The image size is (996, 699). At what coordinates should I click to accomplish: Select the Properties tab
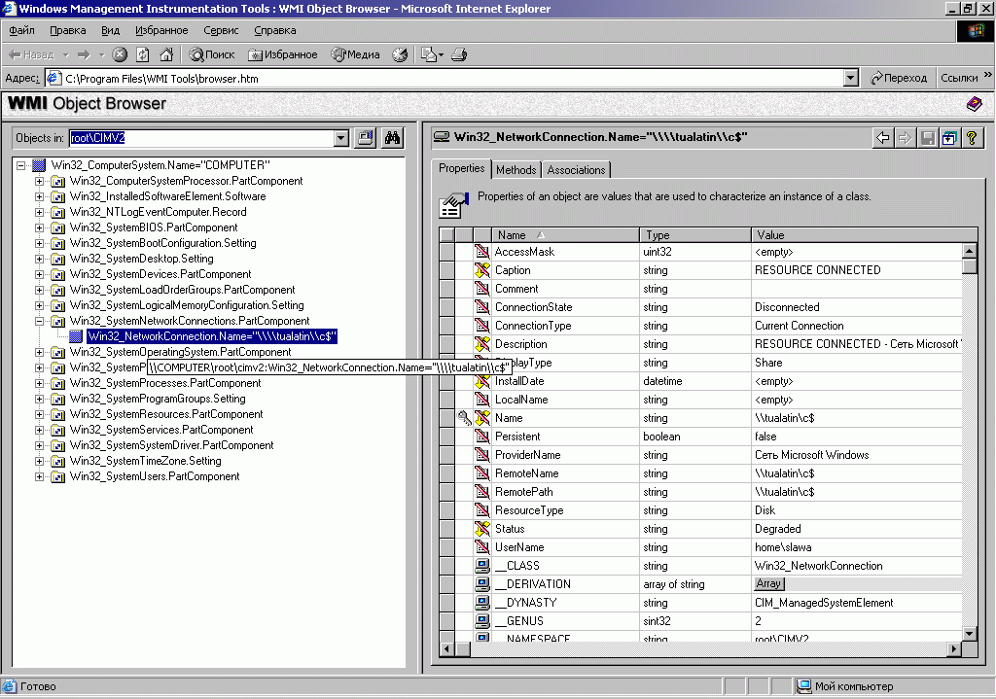[x=462, y=168]
